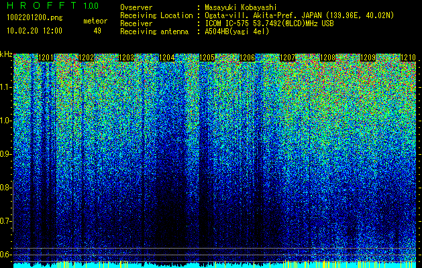
Task: Click the 1.0 kHz axis label
Action: [5, 121]
